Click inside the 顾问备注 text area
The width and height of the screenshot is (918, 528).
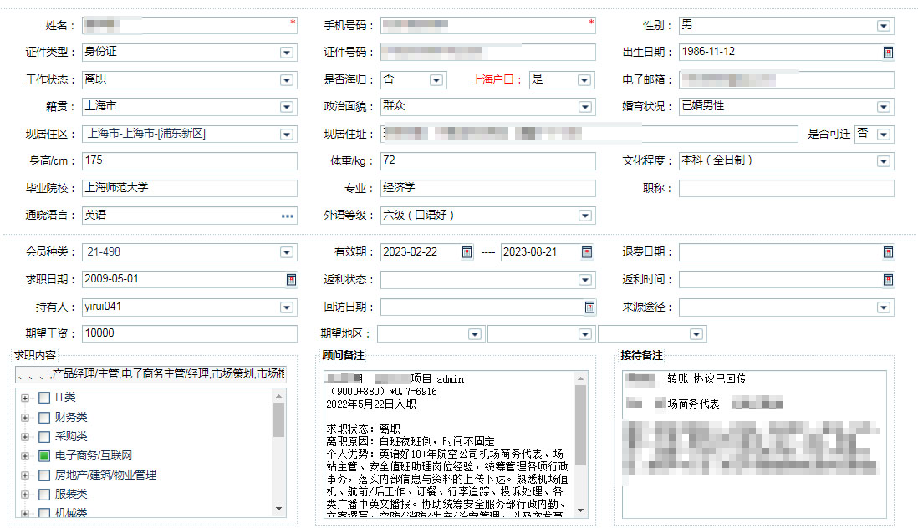[449, 444]
